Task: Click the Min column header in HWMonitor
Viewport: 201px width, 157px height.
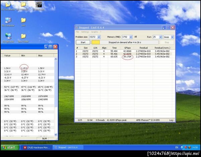Action: point(28,56)
